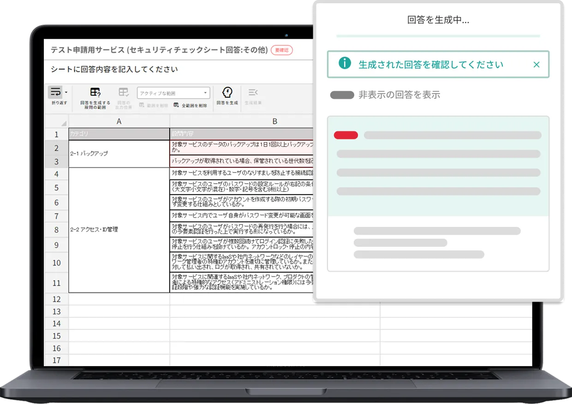Select cell B2 containing the backup question
Image resolution: width=572 pixels, height=404 pixels.
tap(240, 147)
